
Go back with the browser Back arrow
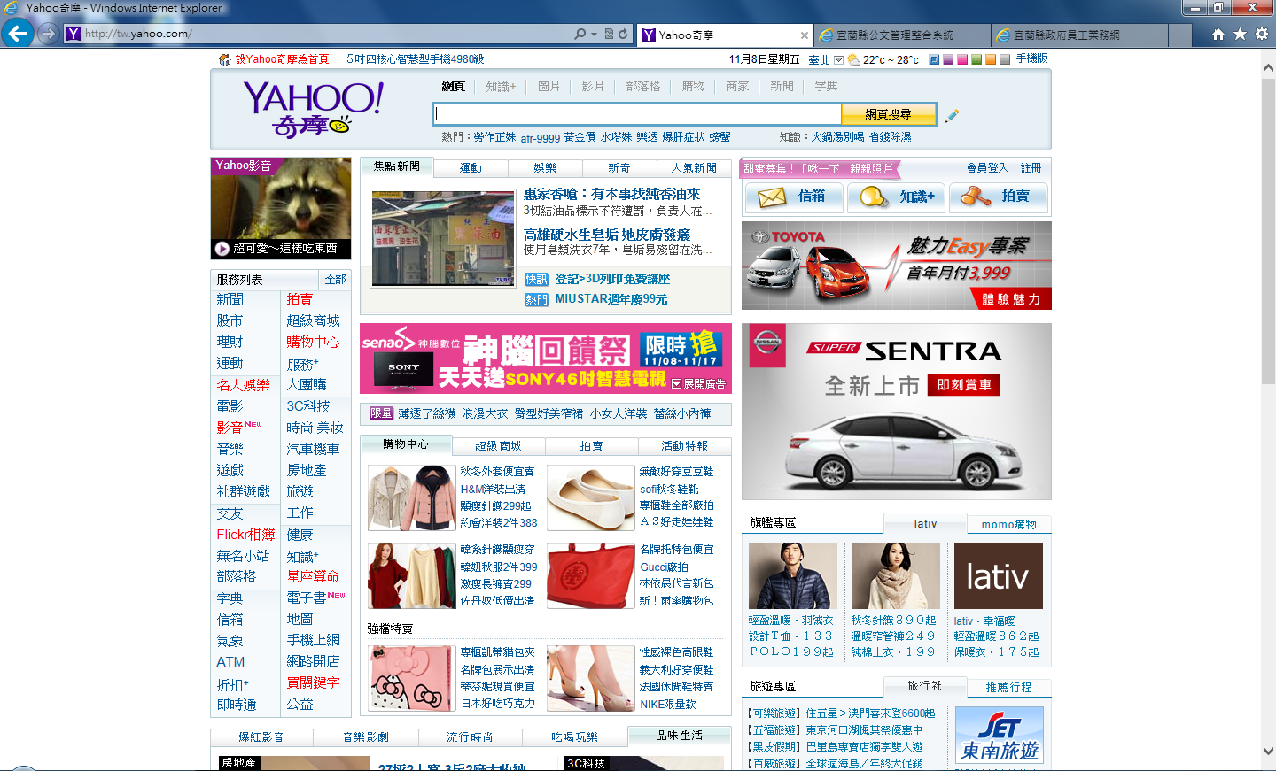tap(18, 34)
